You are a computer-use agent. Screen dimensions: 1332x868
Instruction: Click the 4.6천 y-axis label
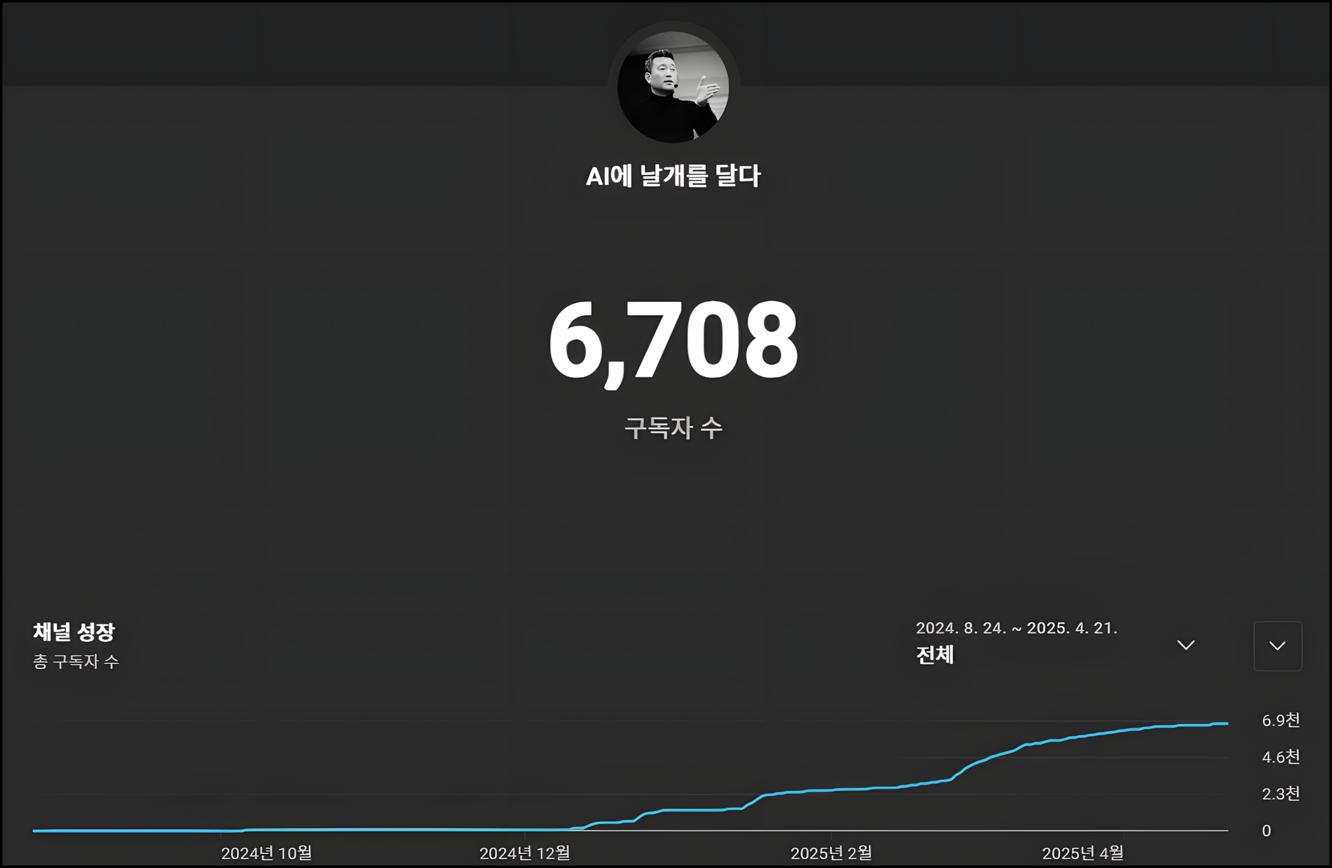[1281, 757]
